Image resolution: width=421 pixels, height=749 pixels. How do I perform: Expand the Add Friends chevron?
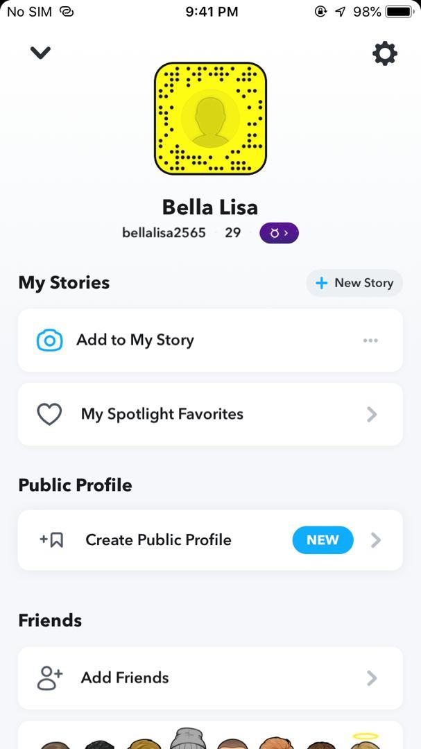pyautogui.click(x=372, y=678)
